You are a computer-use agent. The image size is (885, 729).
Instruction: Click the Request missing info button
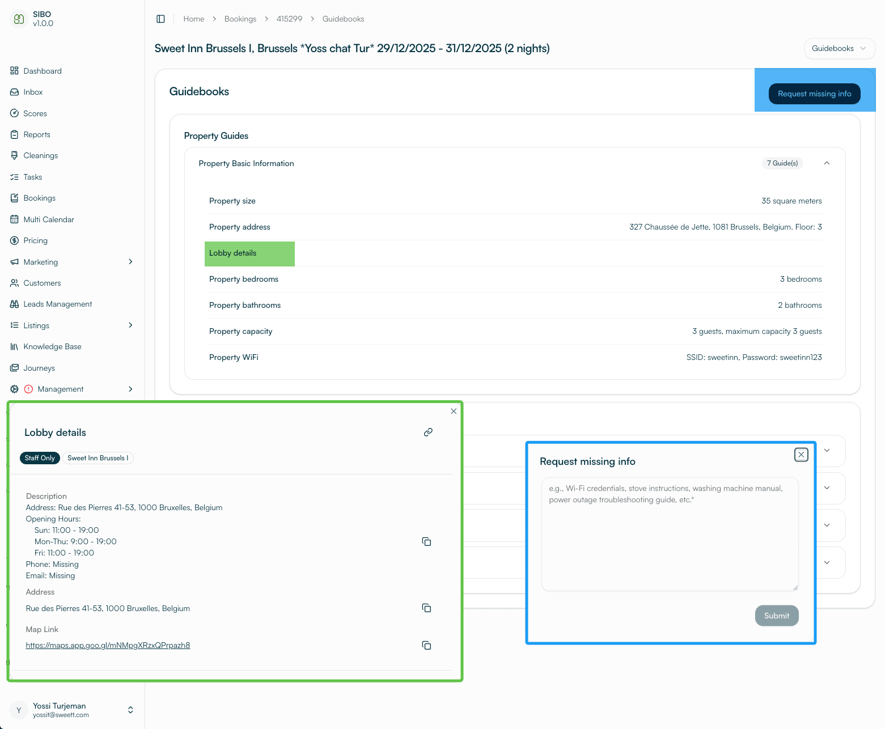[814, 94]
